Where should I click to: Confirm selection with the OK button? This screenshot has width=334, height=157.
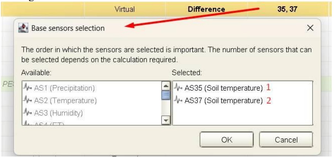[227, 140]
